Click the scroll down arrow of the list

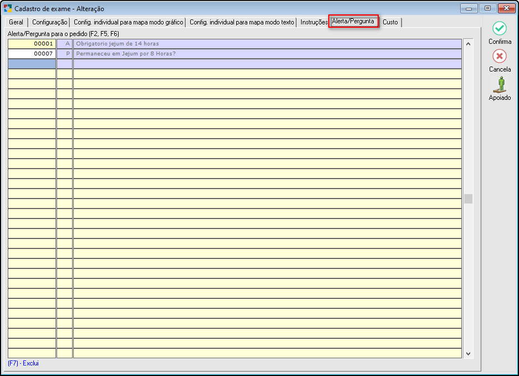coord(468,353)
